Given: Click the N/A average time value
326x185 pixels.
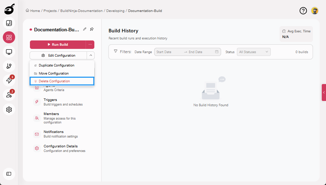Looking at the screenshot, I should click(285, 37).
